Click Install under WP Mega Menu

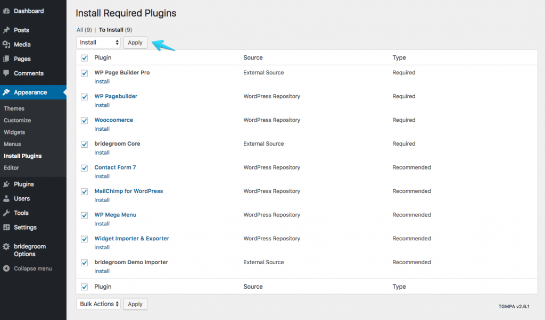click(x=102, y=224)
